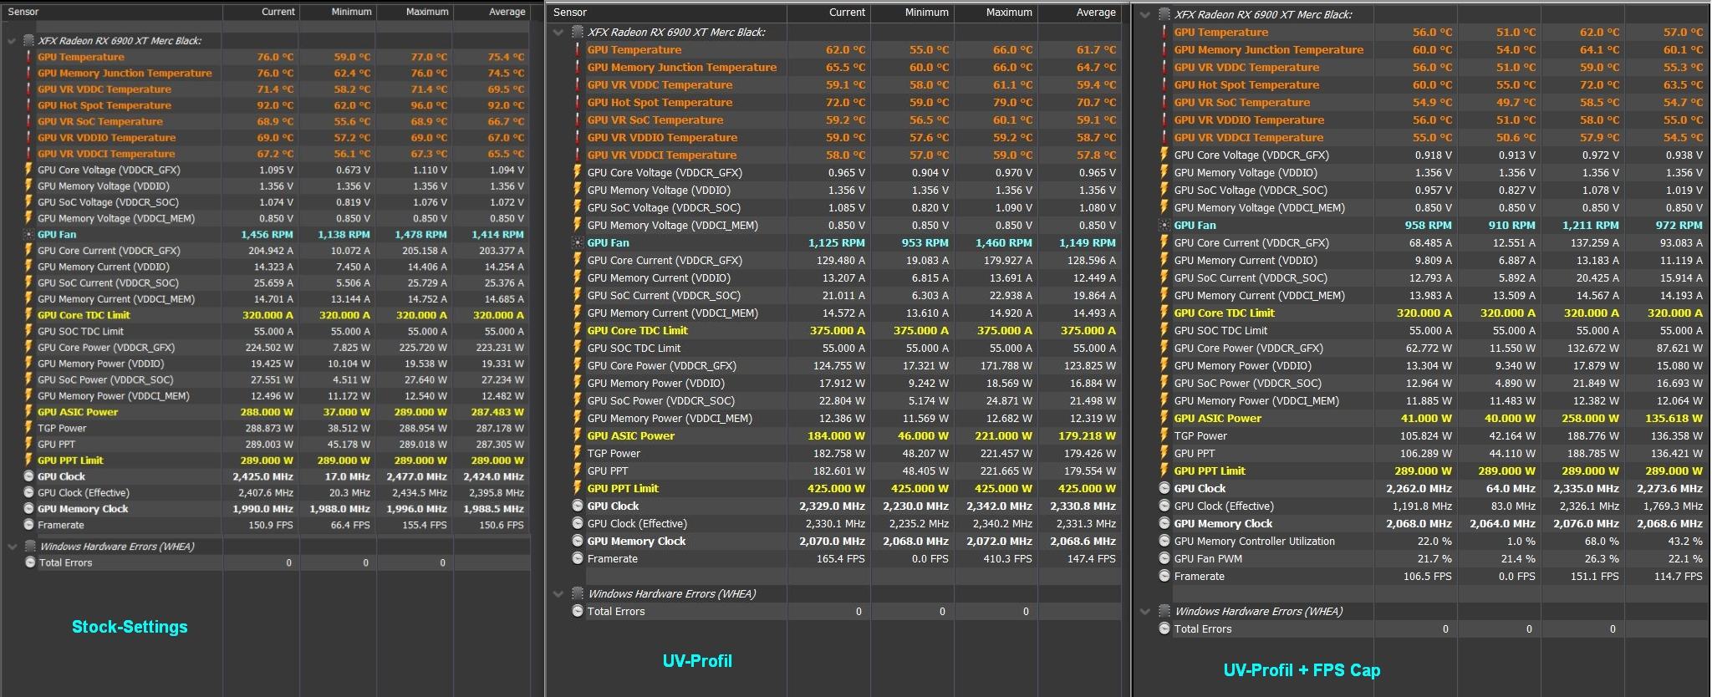Click the Stock-Settings caption text

[130, 627]
